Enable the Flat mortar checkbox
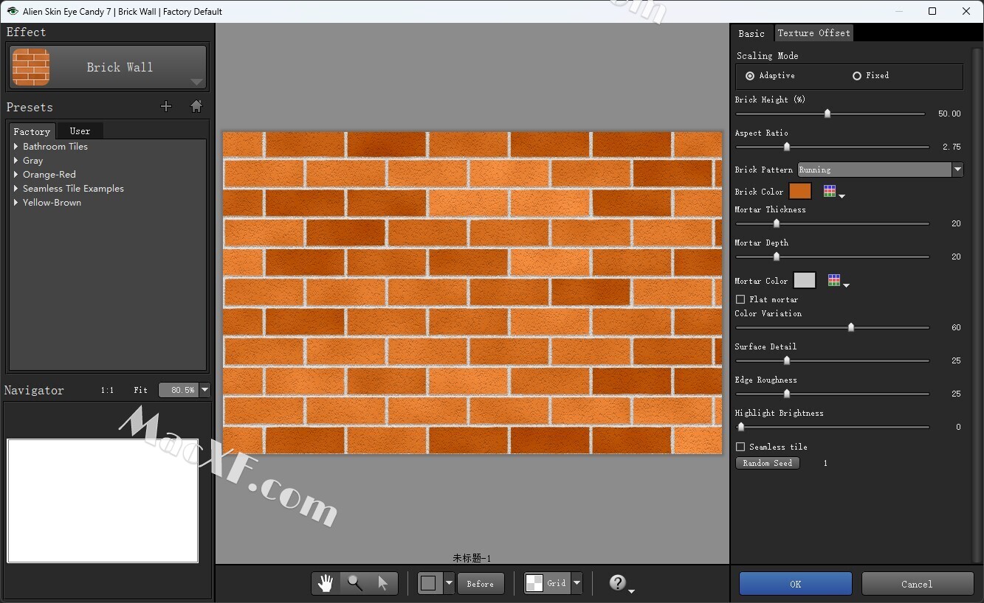 pos(740,299)
